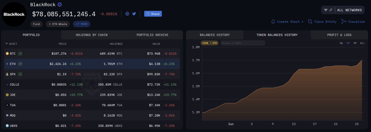Click the PRICE column header
Image resolution: width=371 pixels, height=132 pixels.
[x=63, y=44]
